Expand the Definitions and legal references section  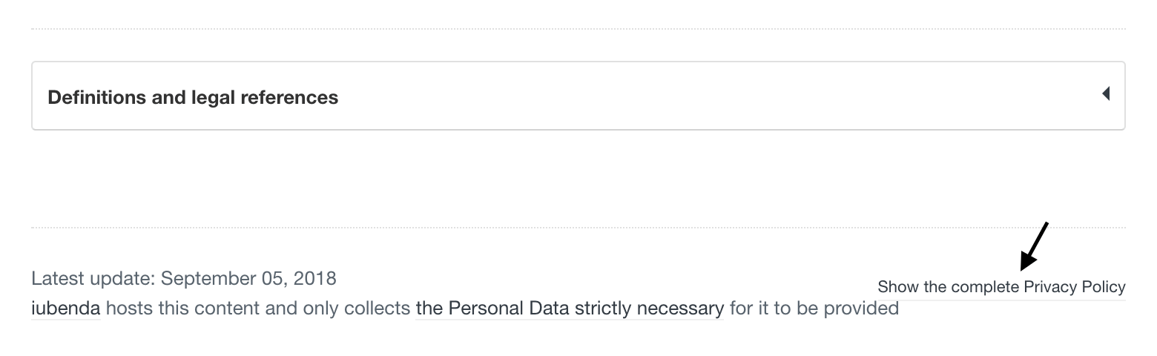point(578,96)
